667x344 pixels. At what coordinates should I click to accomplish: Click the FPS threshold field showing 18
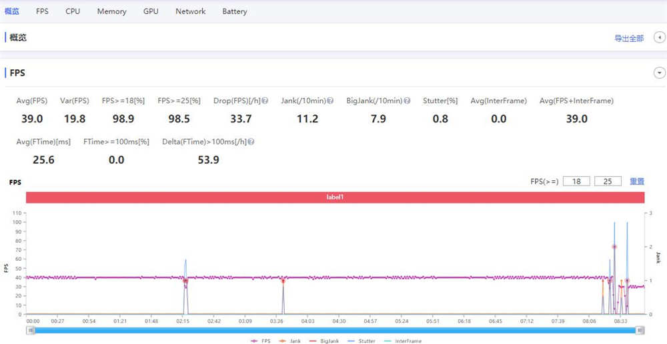click(x=576, y=182)
